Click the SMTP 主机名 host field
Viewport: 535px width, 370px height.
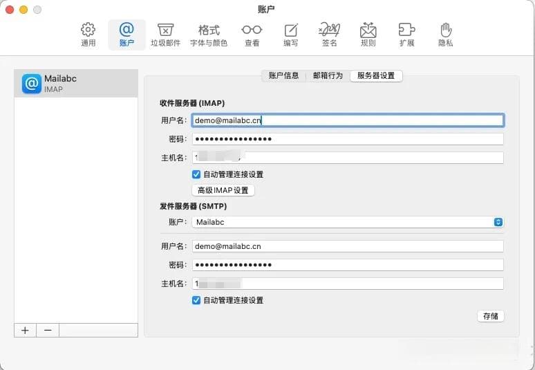pos(348,284)
